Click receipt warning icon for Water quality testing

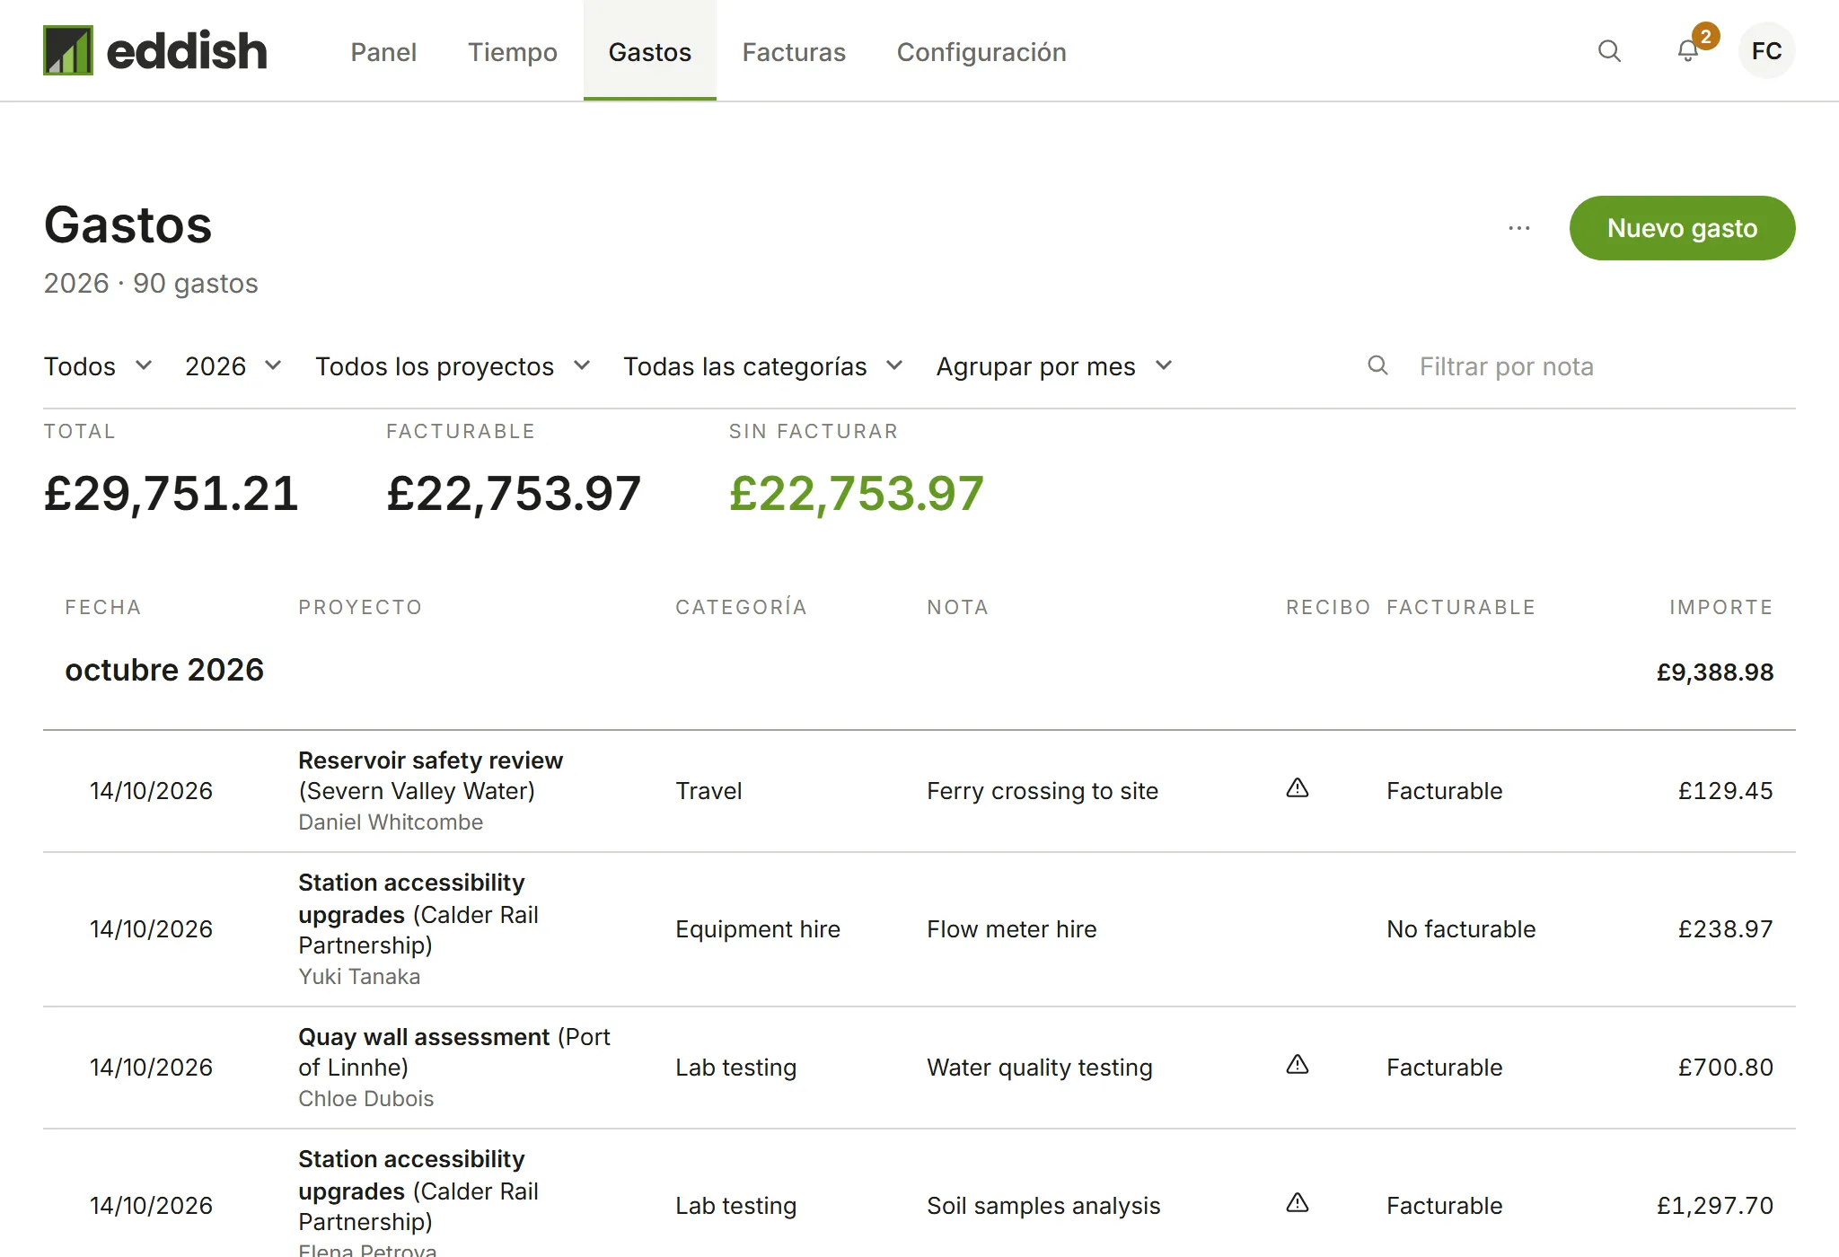pos(1298,1065)
